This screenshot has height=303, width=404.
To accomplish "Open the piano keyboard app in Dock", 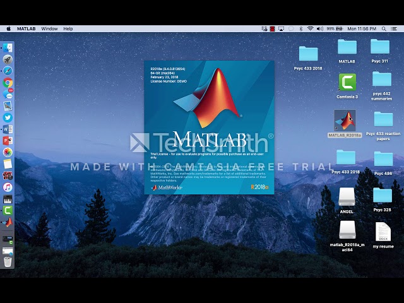I will pos(8,199).
